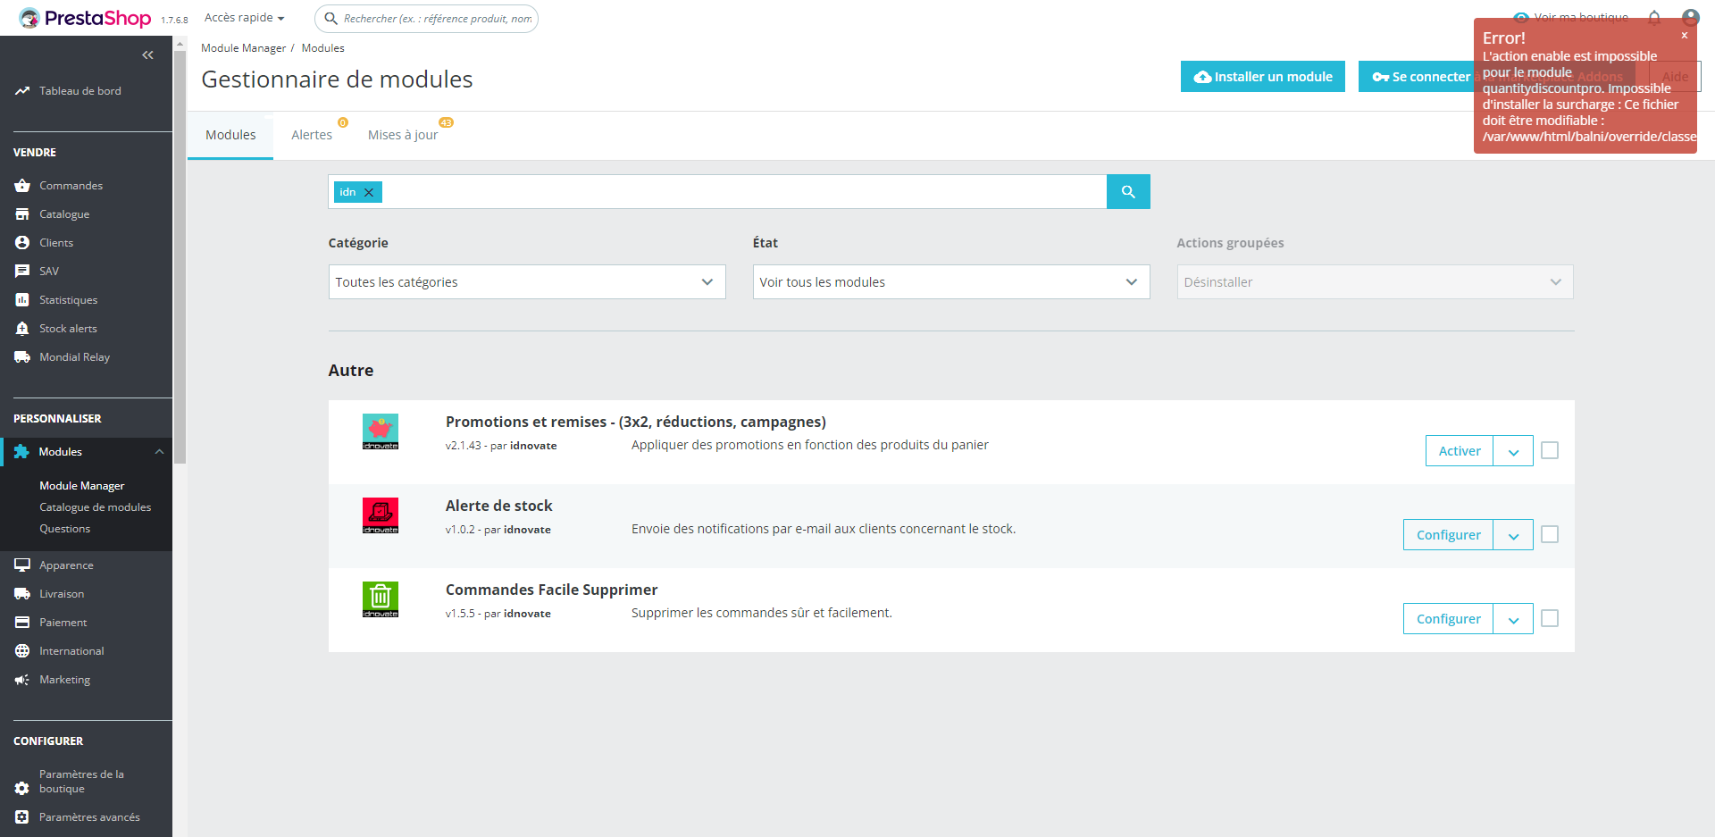The height and width of the screenshot is (837, 1715).
Task: Click the left sidebar scrollbar
Action: 180,257
